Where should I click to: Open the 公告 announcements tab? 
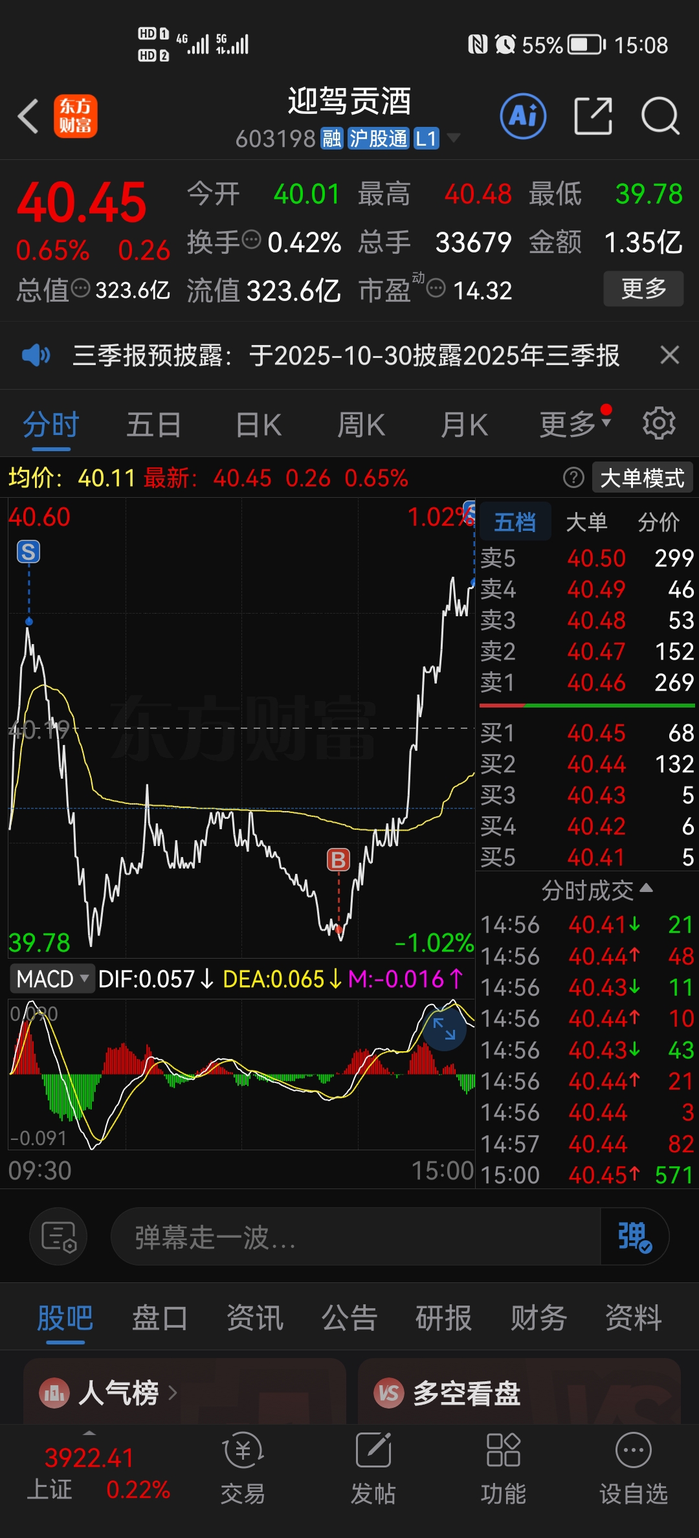pos(349,1318)
